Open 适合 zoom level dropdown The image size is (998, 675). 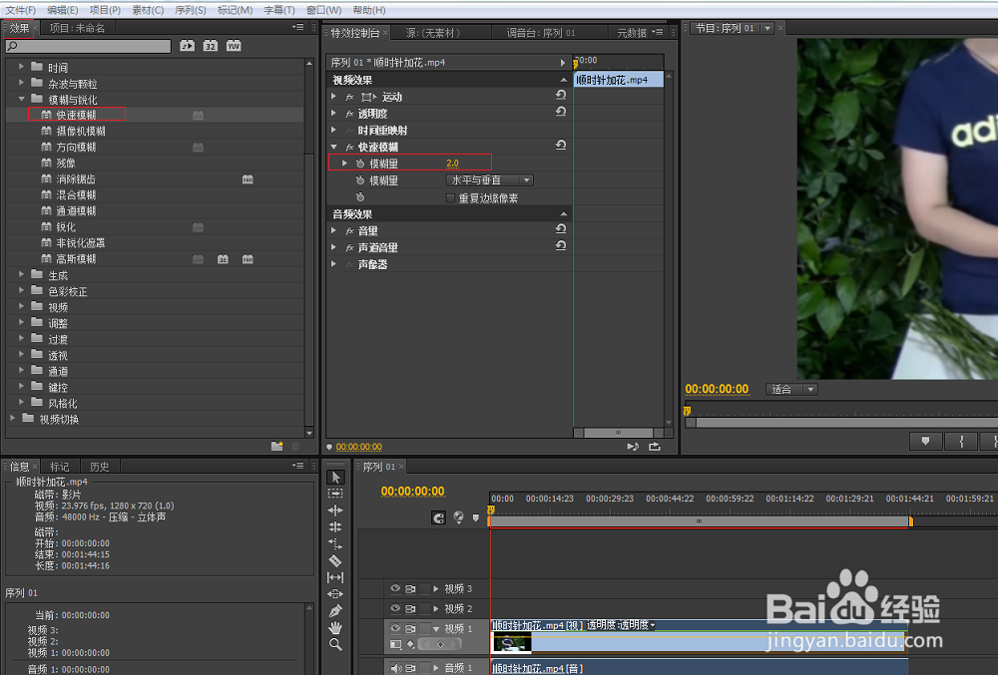[791, 390]
